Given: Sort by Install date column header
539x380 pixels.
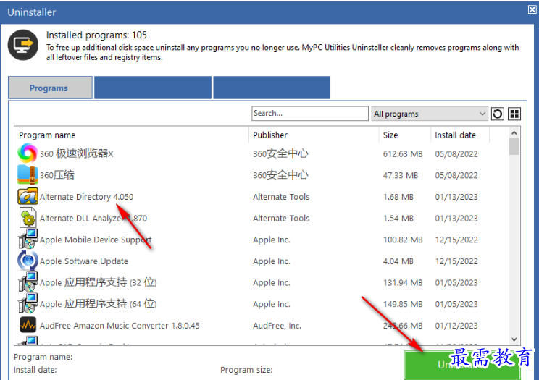Looking at the screenshot, I should coord(455,135).
